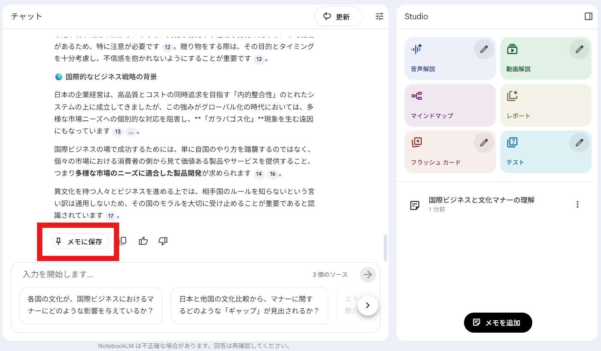The height and width of the screenshot is (351, 601).
Task: Select the suggested question about 各国の文化
Action: (x=91, y=305)
